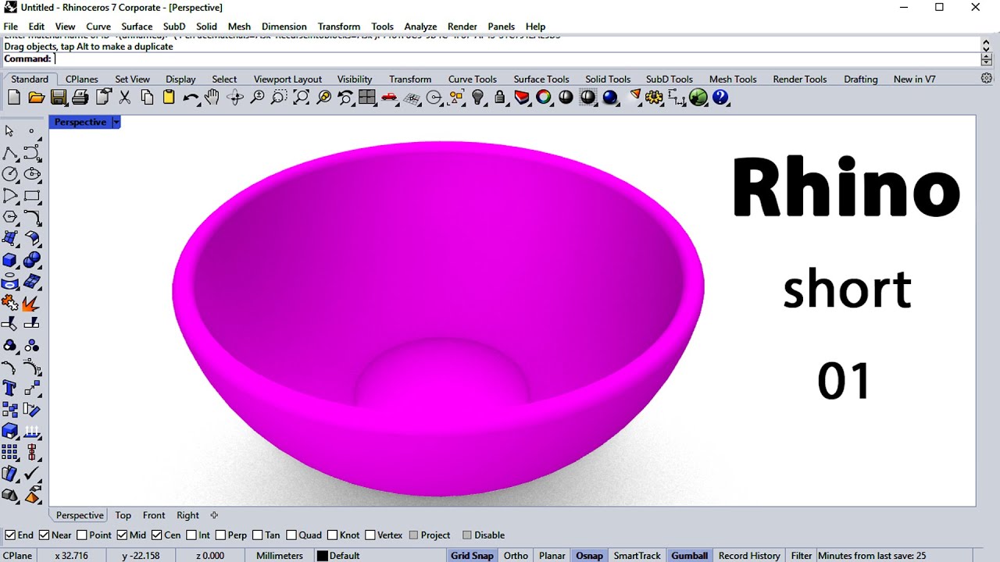Switch to the Right viewport tab

click(187, 515)
